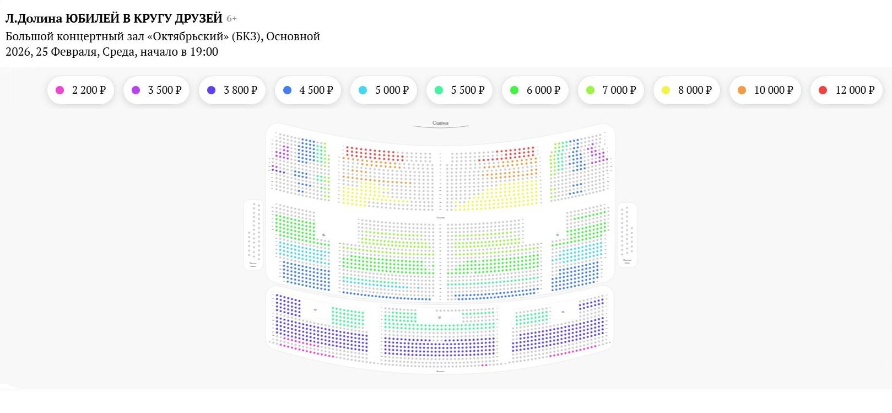Click the red dot beside 12 000 ₽
The width and height of the screenshot is (892, 413).
pyautogui.click(x=823, y=90)
